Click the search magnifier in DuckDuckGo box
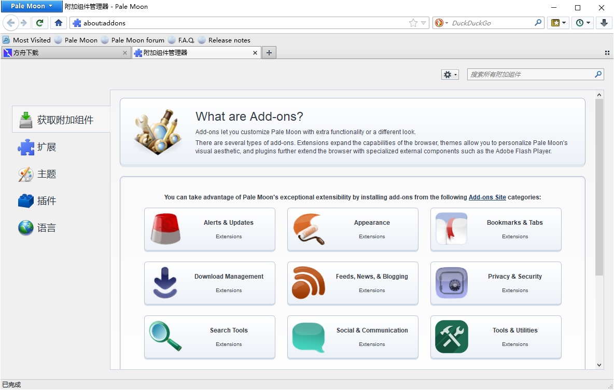This screenshot has height=390, width=614. (538, 23)
